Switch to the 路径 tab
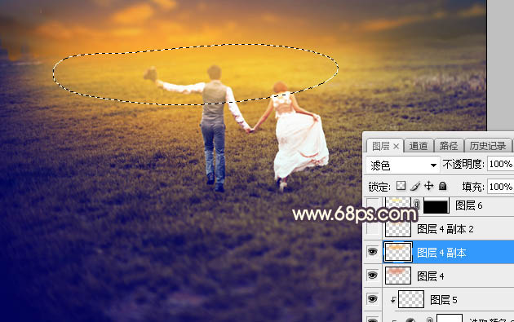The height and width of the screenshot is (322, 514). (x=449, y=146)
